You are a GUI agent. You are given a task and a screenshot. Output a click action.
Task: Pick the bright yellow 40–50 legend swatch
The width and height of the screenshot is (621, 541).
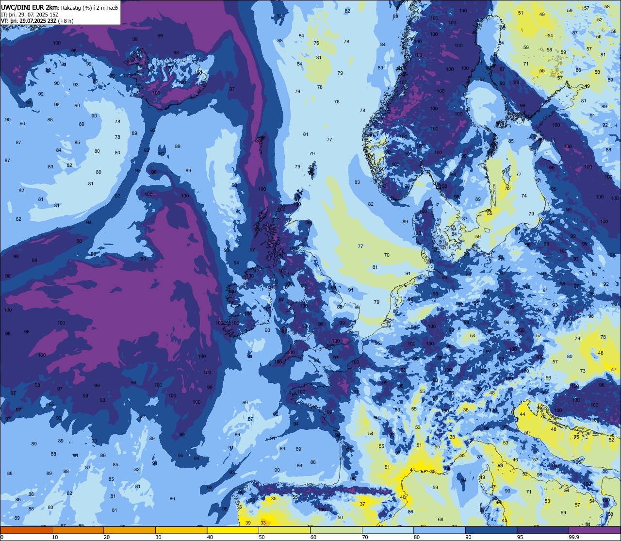click(233, 530)
